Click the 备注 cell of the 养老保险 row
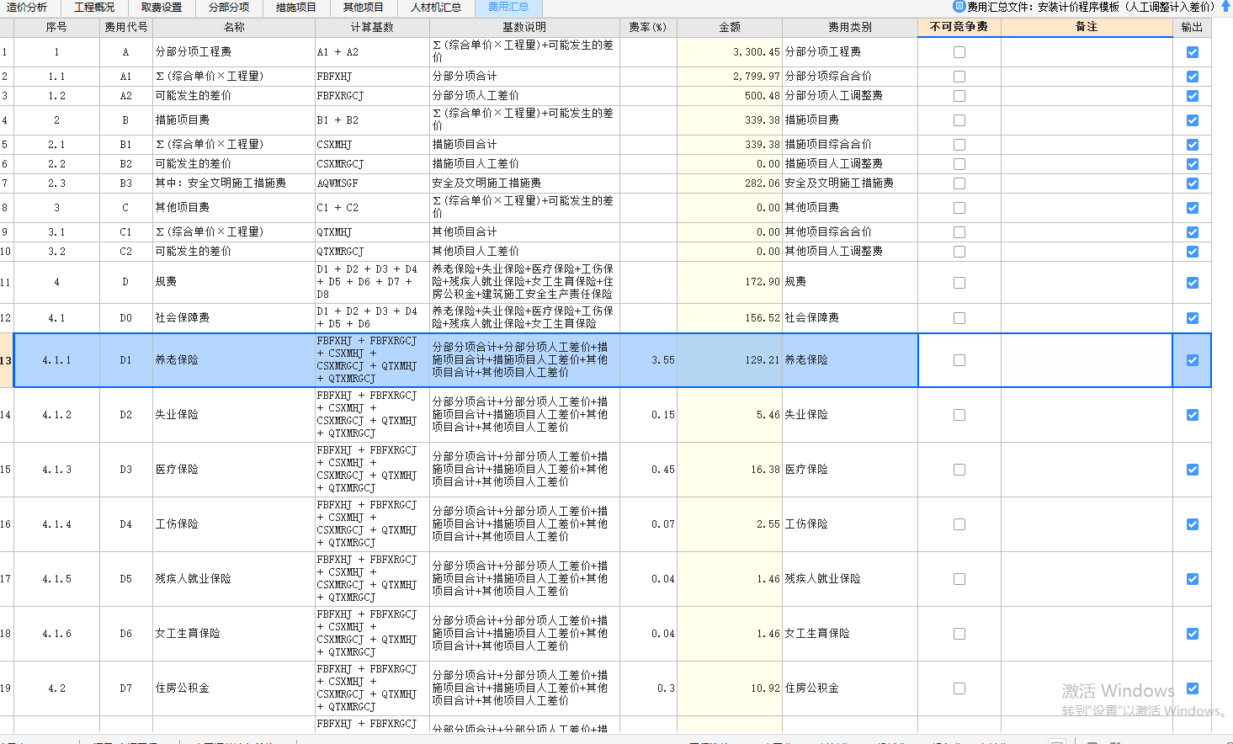Image resolution: width=1233 pixels, height=744 pixels. [1087, 360]
